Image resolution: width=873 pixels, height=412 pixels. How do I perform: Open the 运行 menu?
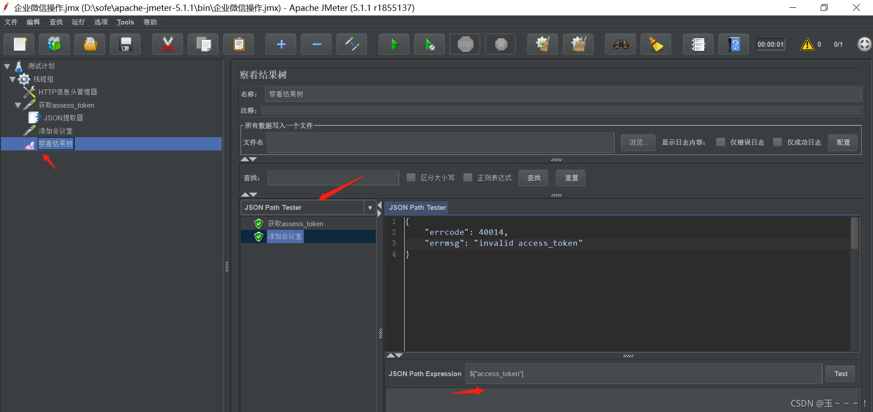78,22
